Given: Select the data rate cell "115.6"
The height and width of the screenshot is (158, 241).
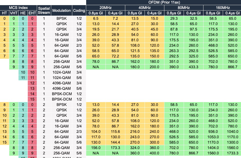Looking at the screenshot, I should (x=115, y=132).
